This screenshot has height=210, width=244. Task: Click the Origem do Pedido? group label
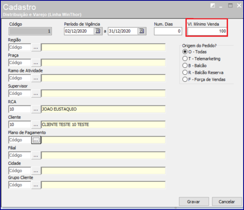[199, 46]
